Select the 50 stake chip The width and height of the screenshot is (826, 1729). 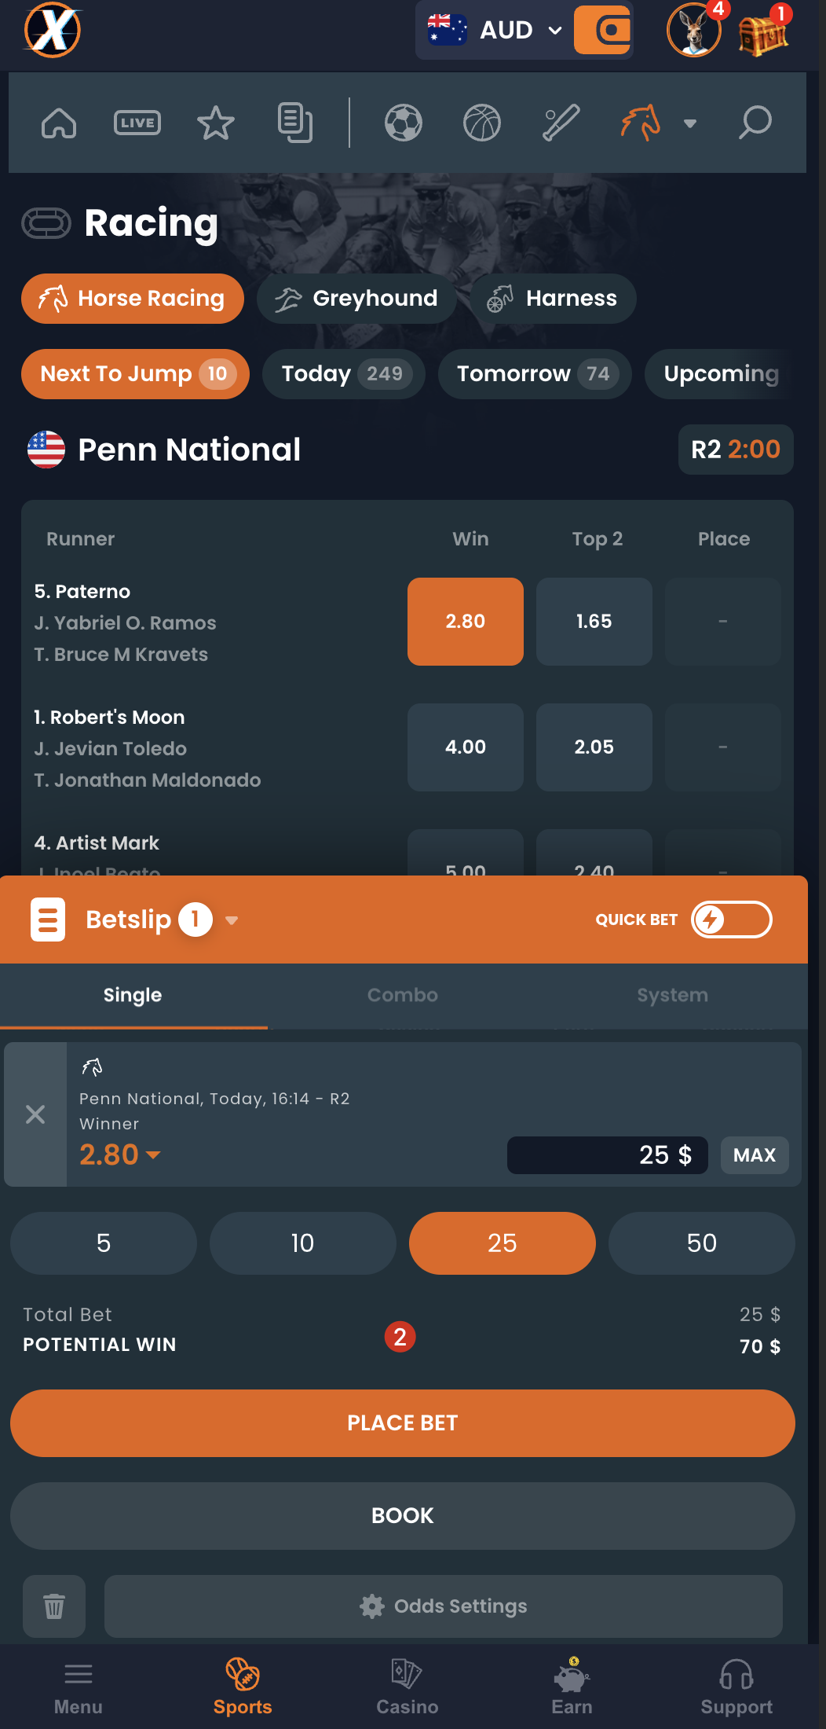[x=701, y=1243]
